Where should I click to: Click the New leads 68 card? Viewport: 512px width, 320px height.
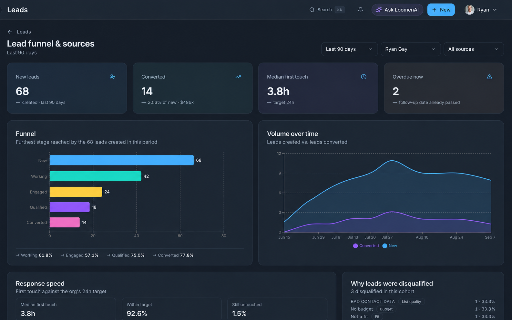[x=67, y=88]
